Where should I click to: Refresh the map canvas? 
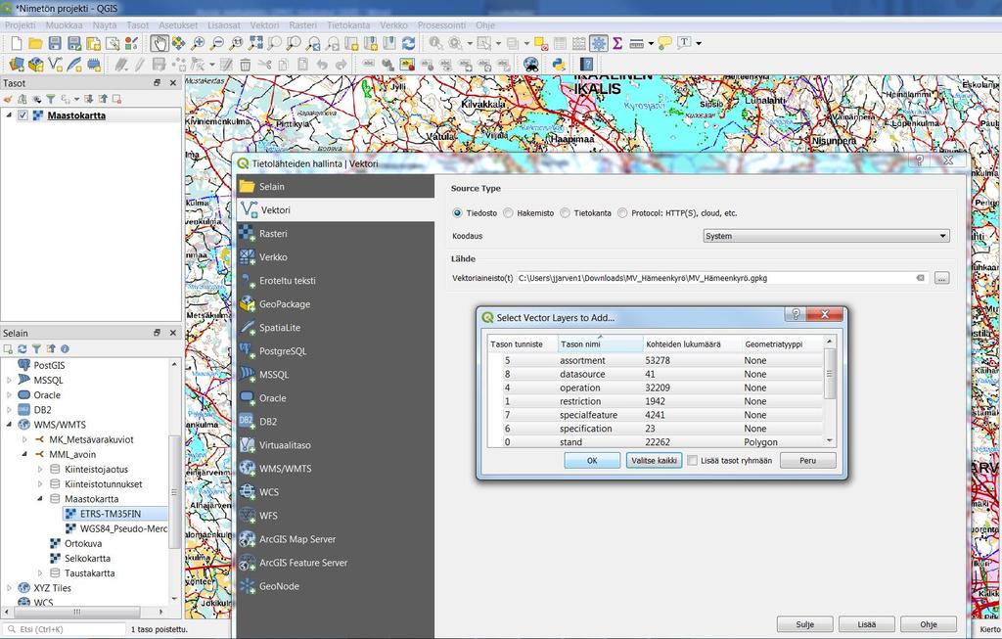[x=409, y=43]
